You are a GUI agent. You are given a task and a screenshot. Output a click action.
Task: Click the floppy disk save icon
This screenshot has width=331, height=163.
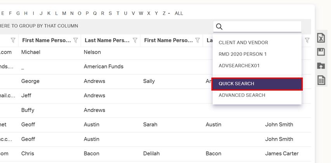pos(321,52)
